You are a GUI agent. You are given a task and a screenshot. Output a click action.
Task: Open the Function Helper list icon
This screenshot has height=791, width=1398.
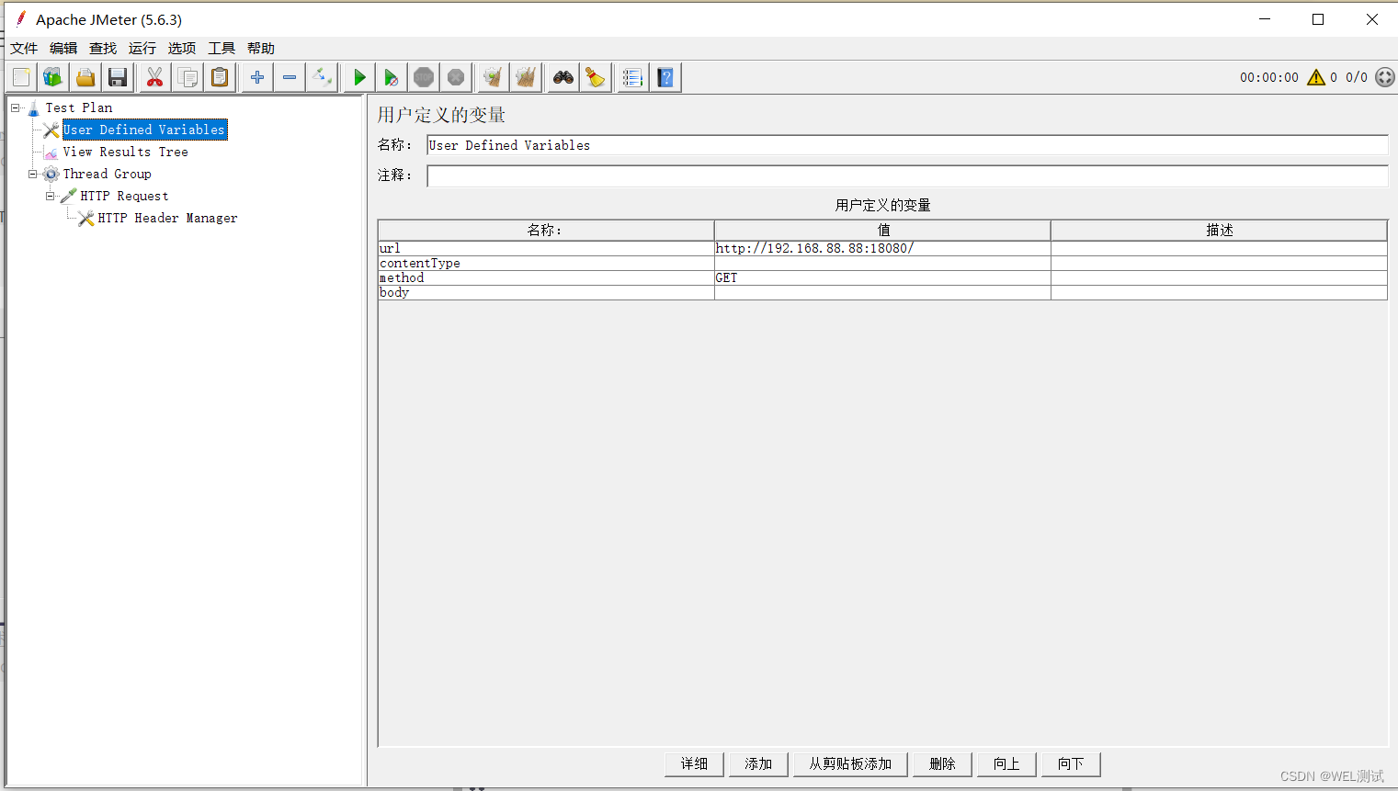tap(632, 77)
